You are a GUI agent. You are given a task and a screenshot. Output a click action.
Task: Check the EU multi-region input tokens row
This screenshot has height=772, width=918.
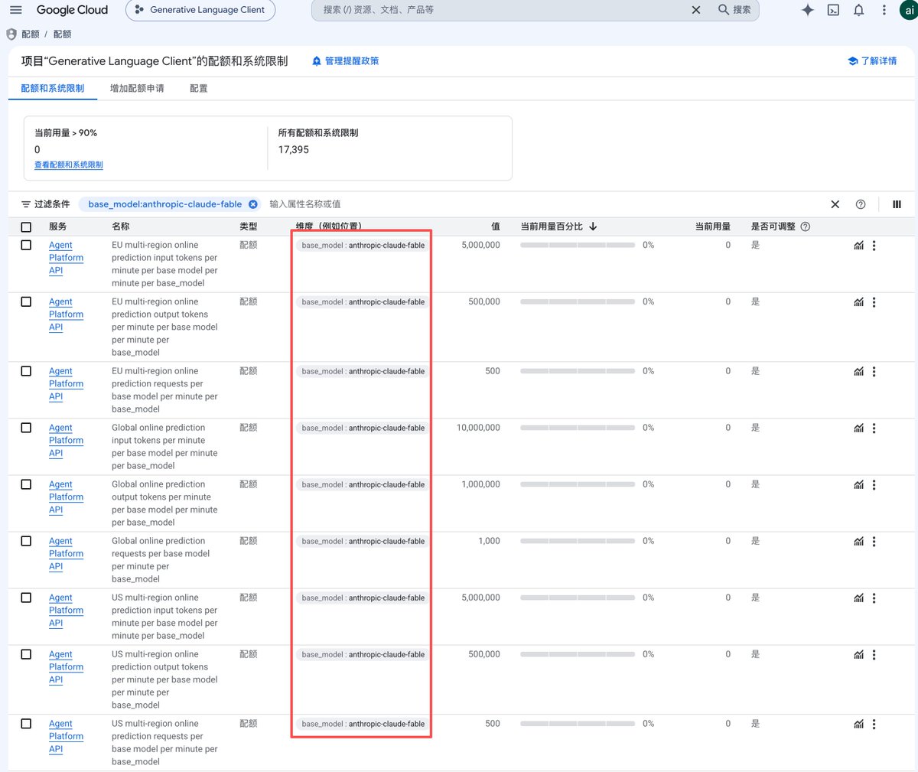tap(26, 245)
